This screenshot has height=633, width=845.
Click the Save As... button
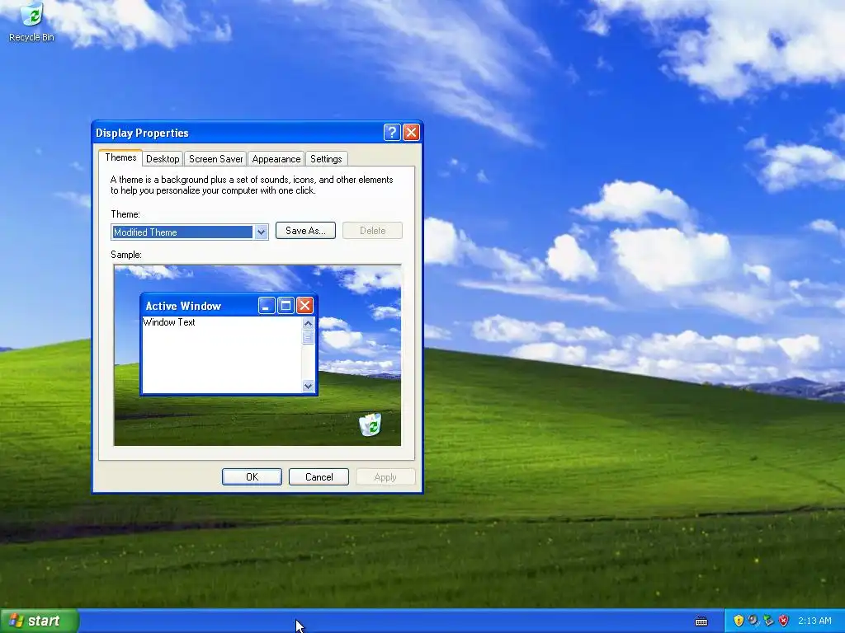click(x=305, y=231)
